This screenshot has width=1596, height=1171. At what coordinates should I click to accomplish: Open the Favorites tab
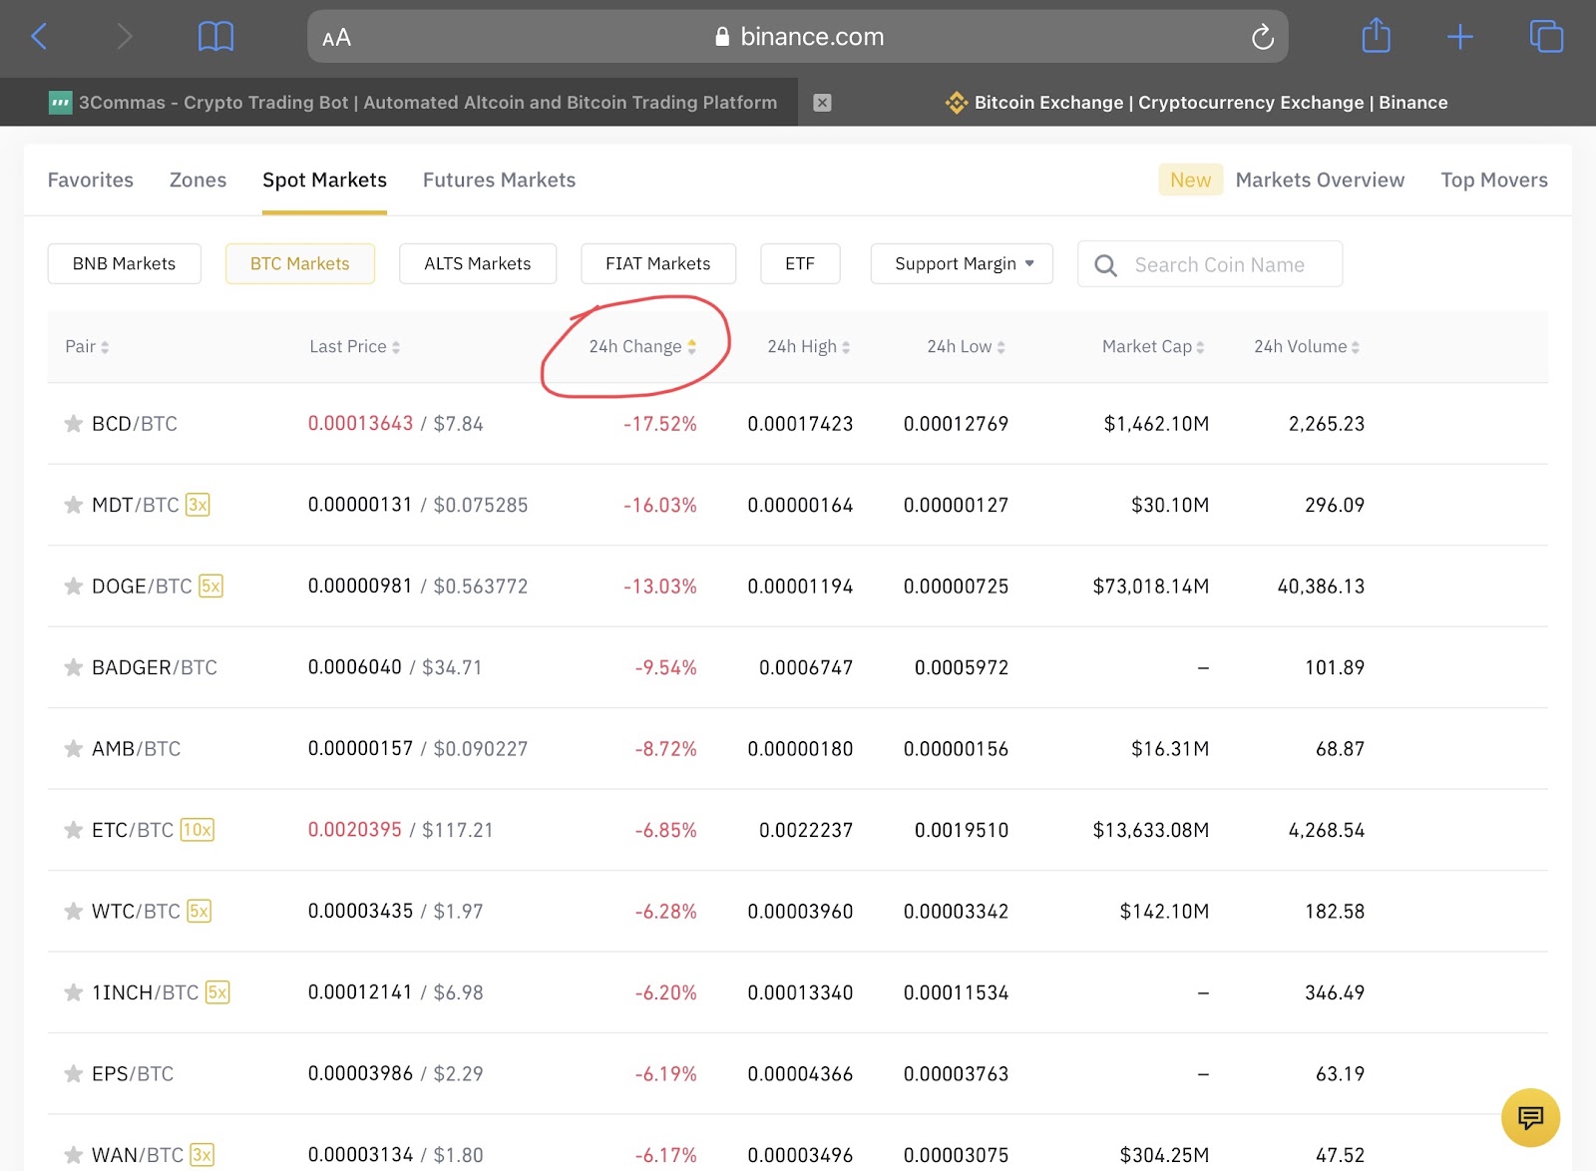coord(91,180)
